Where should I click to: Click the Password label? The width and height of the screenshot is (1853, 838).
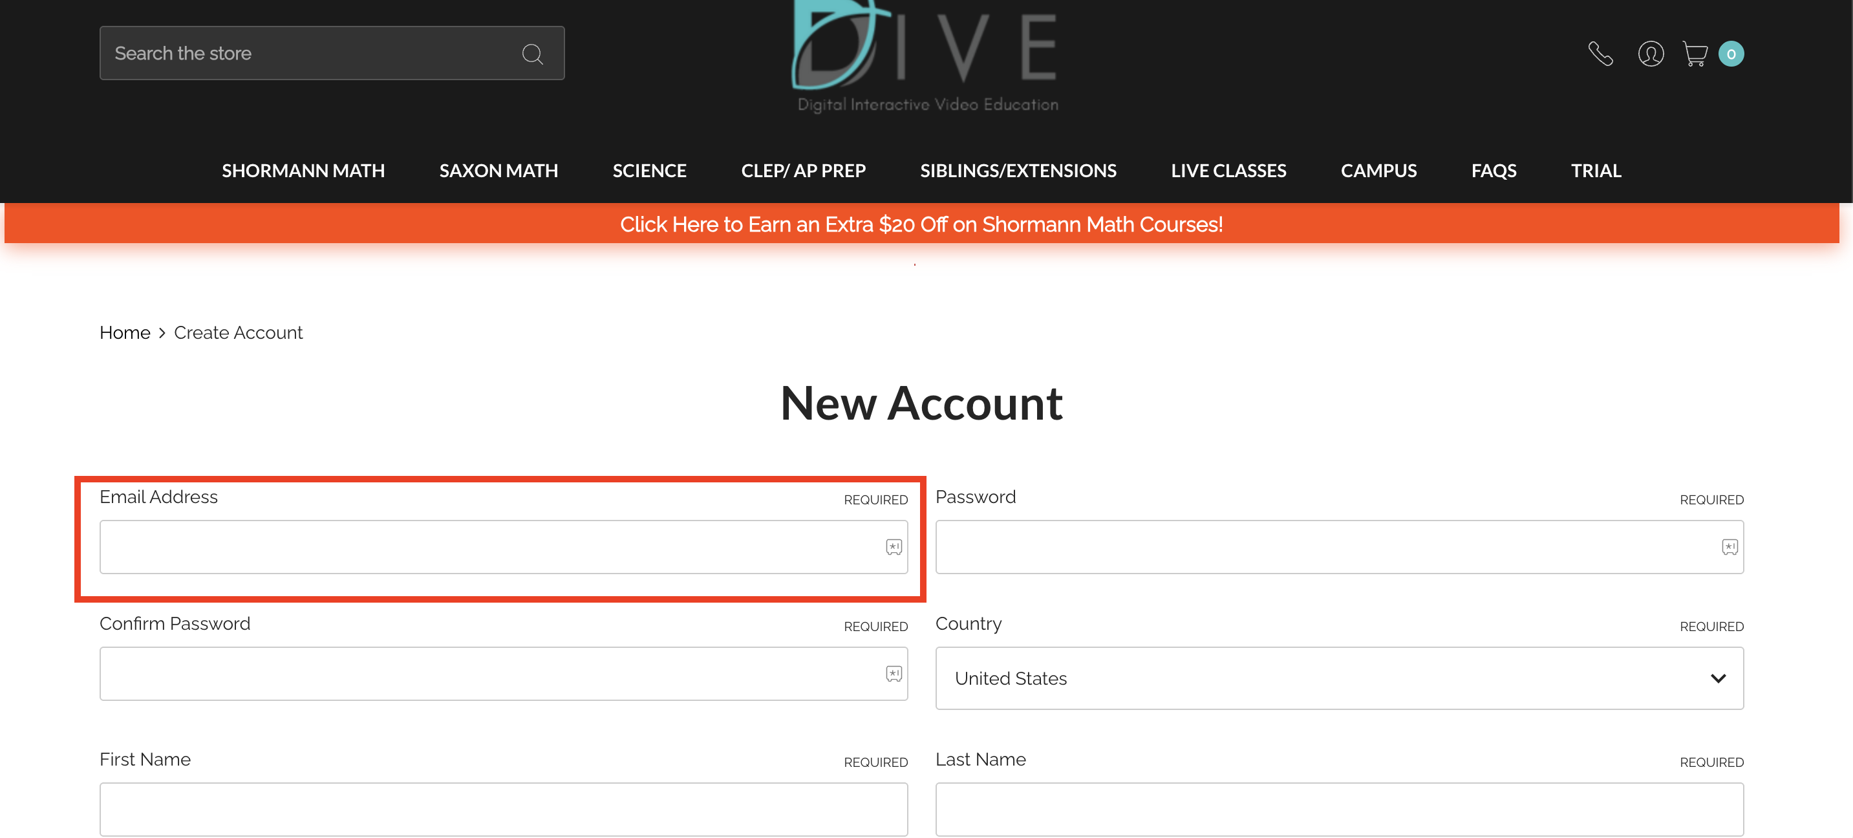(x=976, y=497)
